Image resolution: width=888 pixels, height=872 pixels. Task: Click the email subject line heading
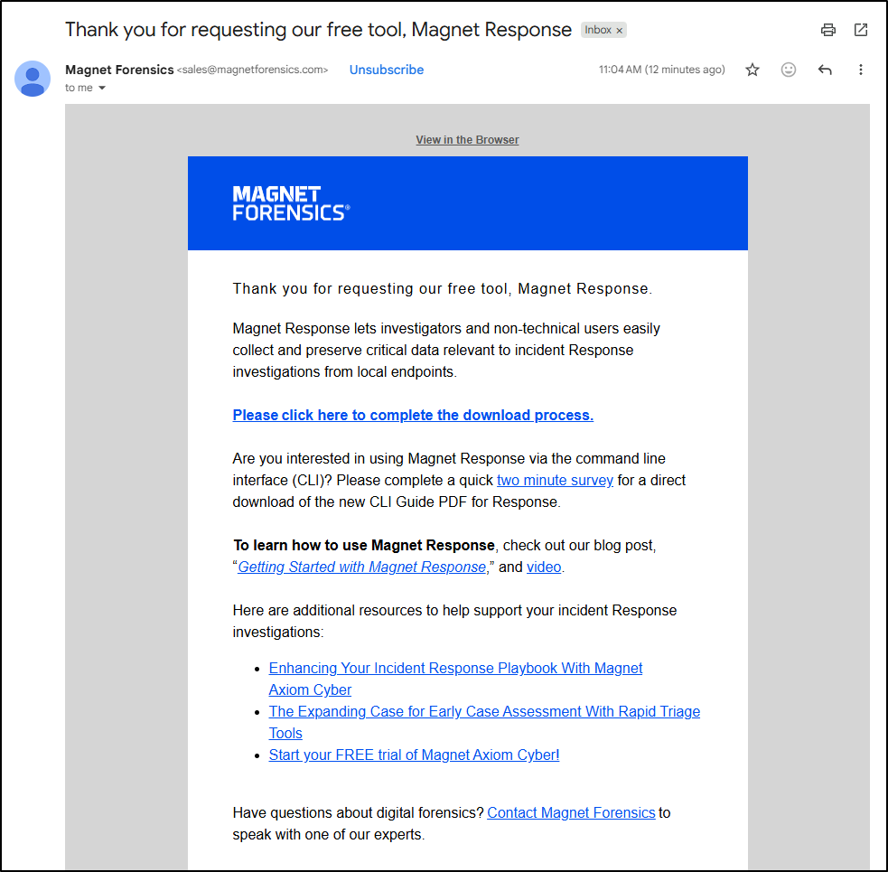point(318,30)
